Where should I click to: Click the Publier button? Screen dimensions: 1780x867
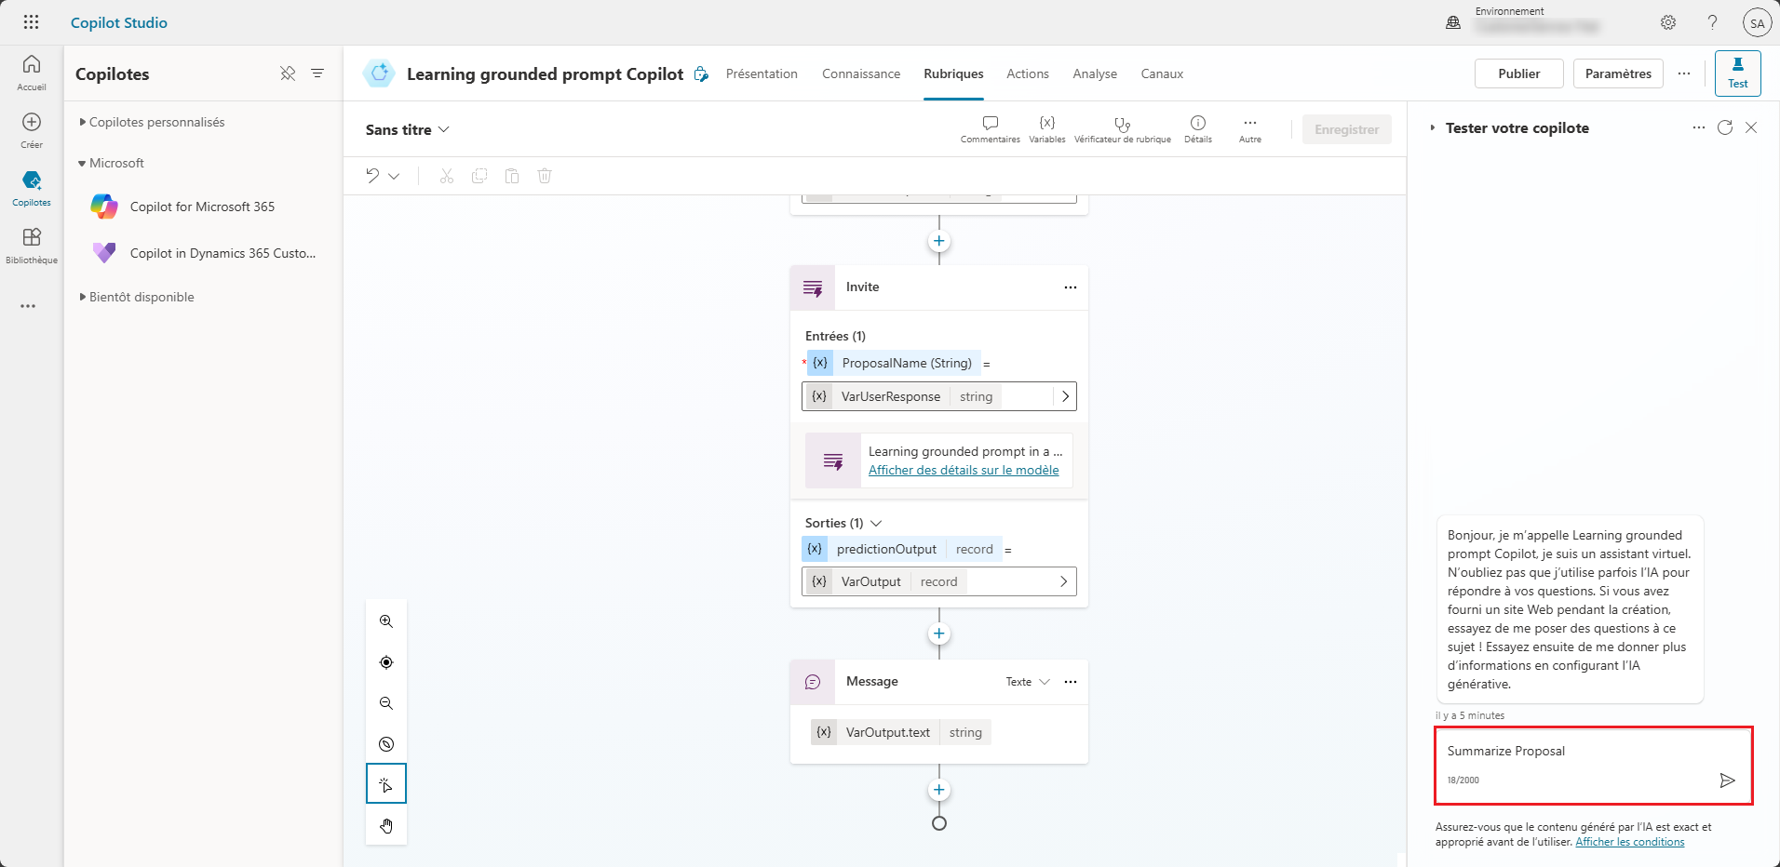coord(1519,73)
